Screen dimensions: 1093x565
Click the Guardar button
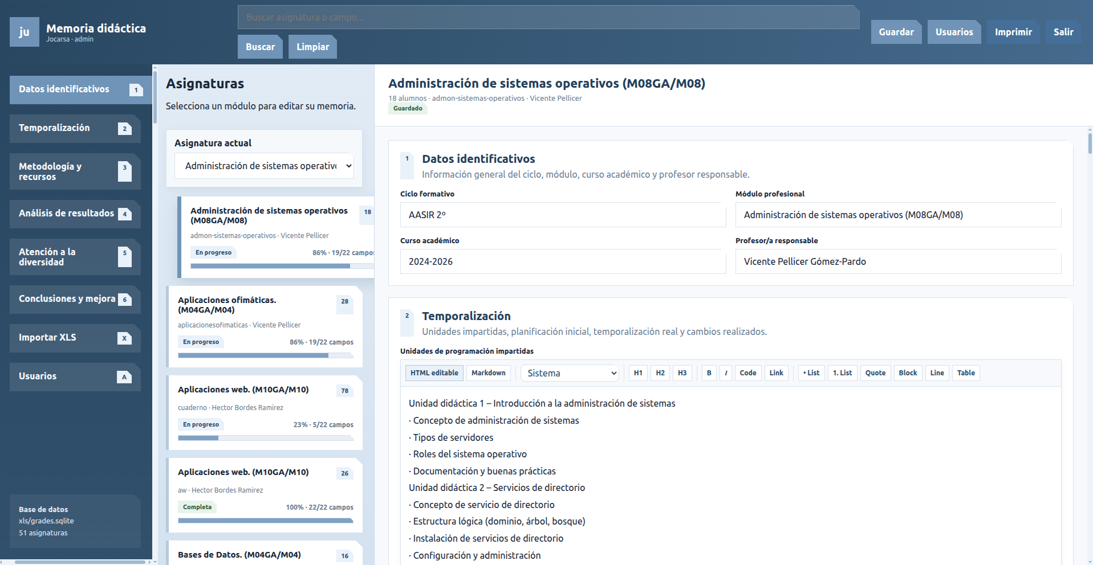(896, 32)
